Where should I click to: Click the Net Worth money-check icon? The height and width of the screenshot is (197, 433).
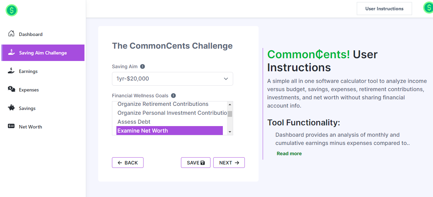11,126
